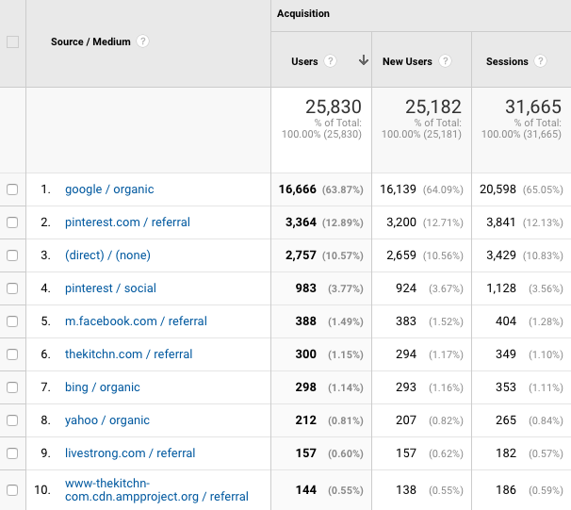Click users value 983 for pinterest social
Image resolution: width=571 pixels, height=510 pixels.
306,288
